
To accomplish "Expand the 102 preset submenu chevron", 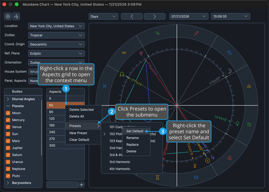I will point(104,134).
